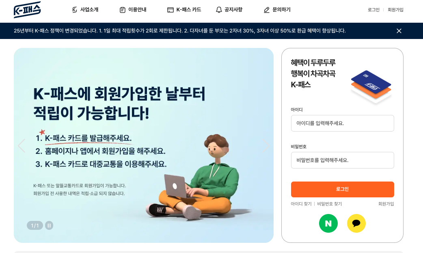Open the 비밀번호 찾기 link

(329, 204)
